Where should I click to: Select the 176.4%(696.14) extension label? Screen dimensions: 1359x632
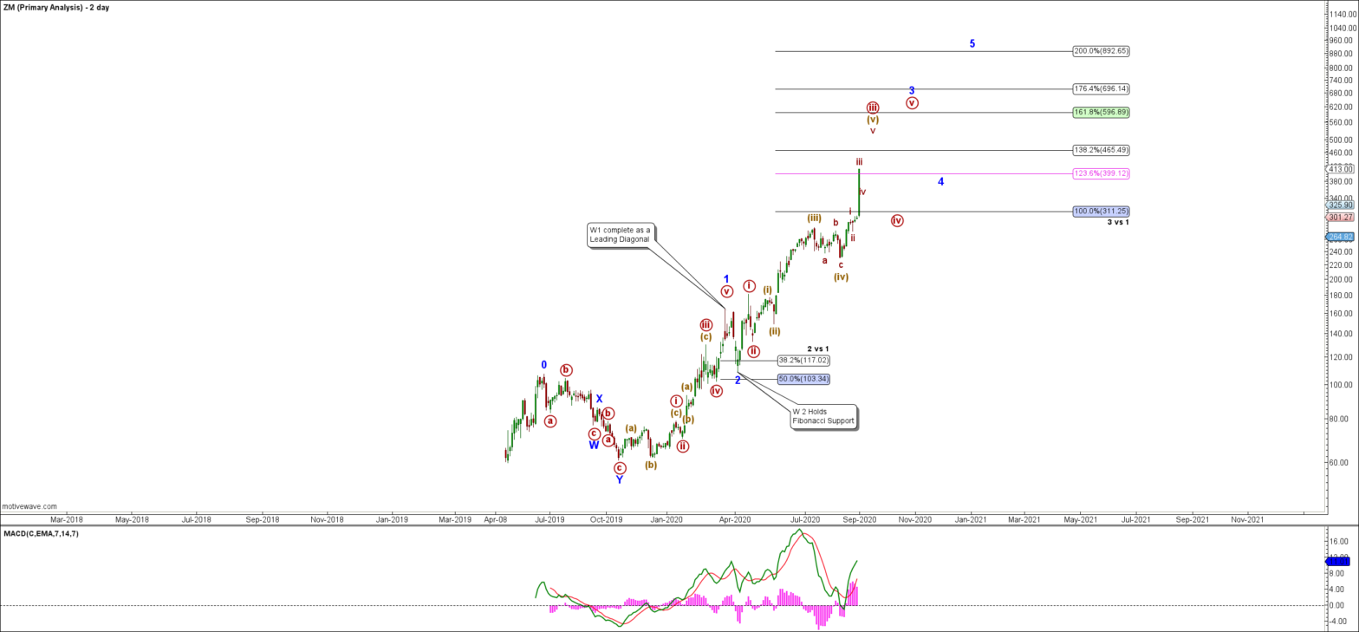coord(1100,88)
